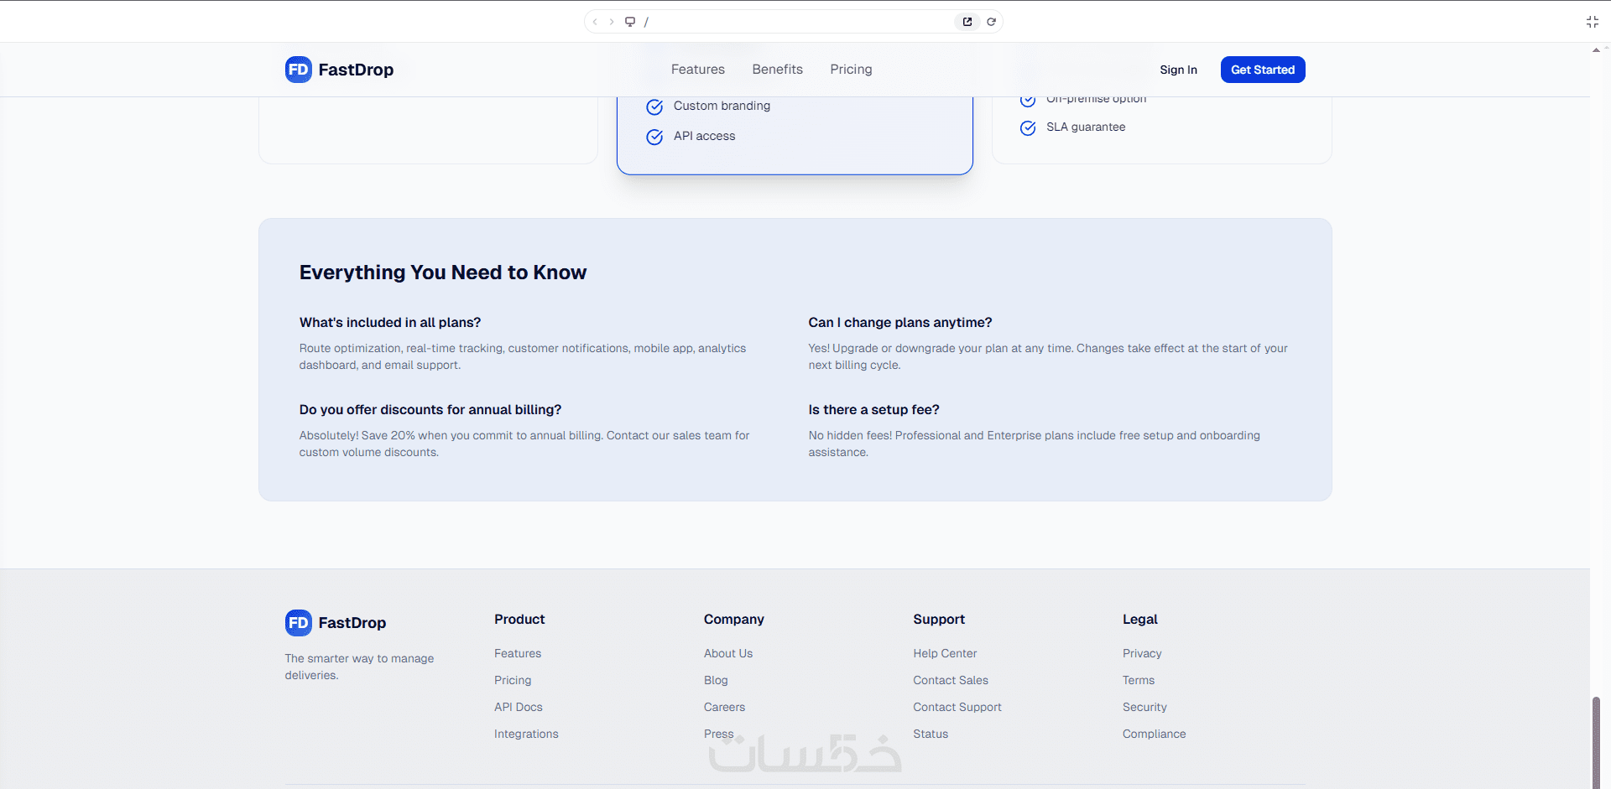Click "Can I change plans anytime?" question
The height and width of the screenshot is (789, 1611).
[900, 323]
